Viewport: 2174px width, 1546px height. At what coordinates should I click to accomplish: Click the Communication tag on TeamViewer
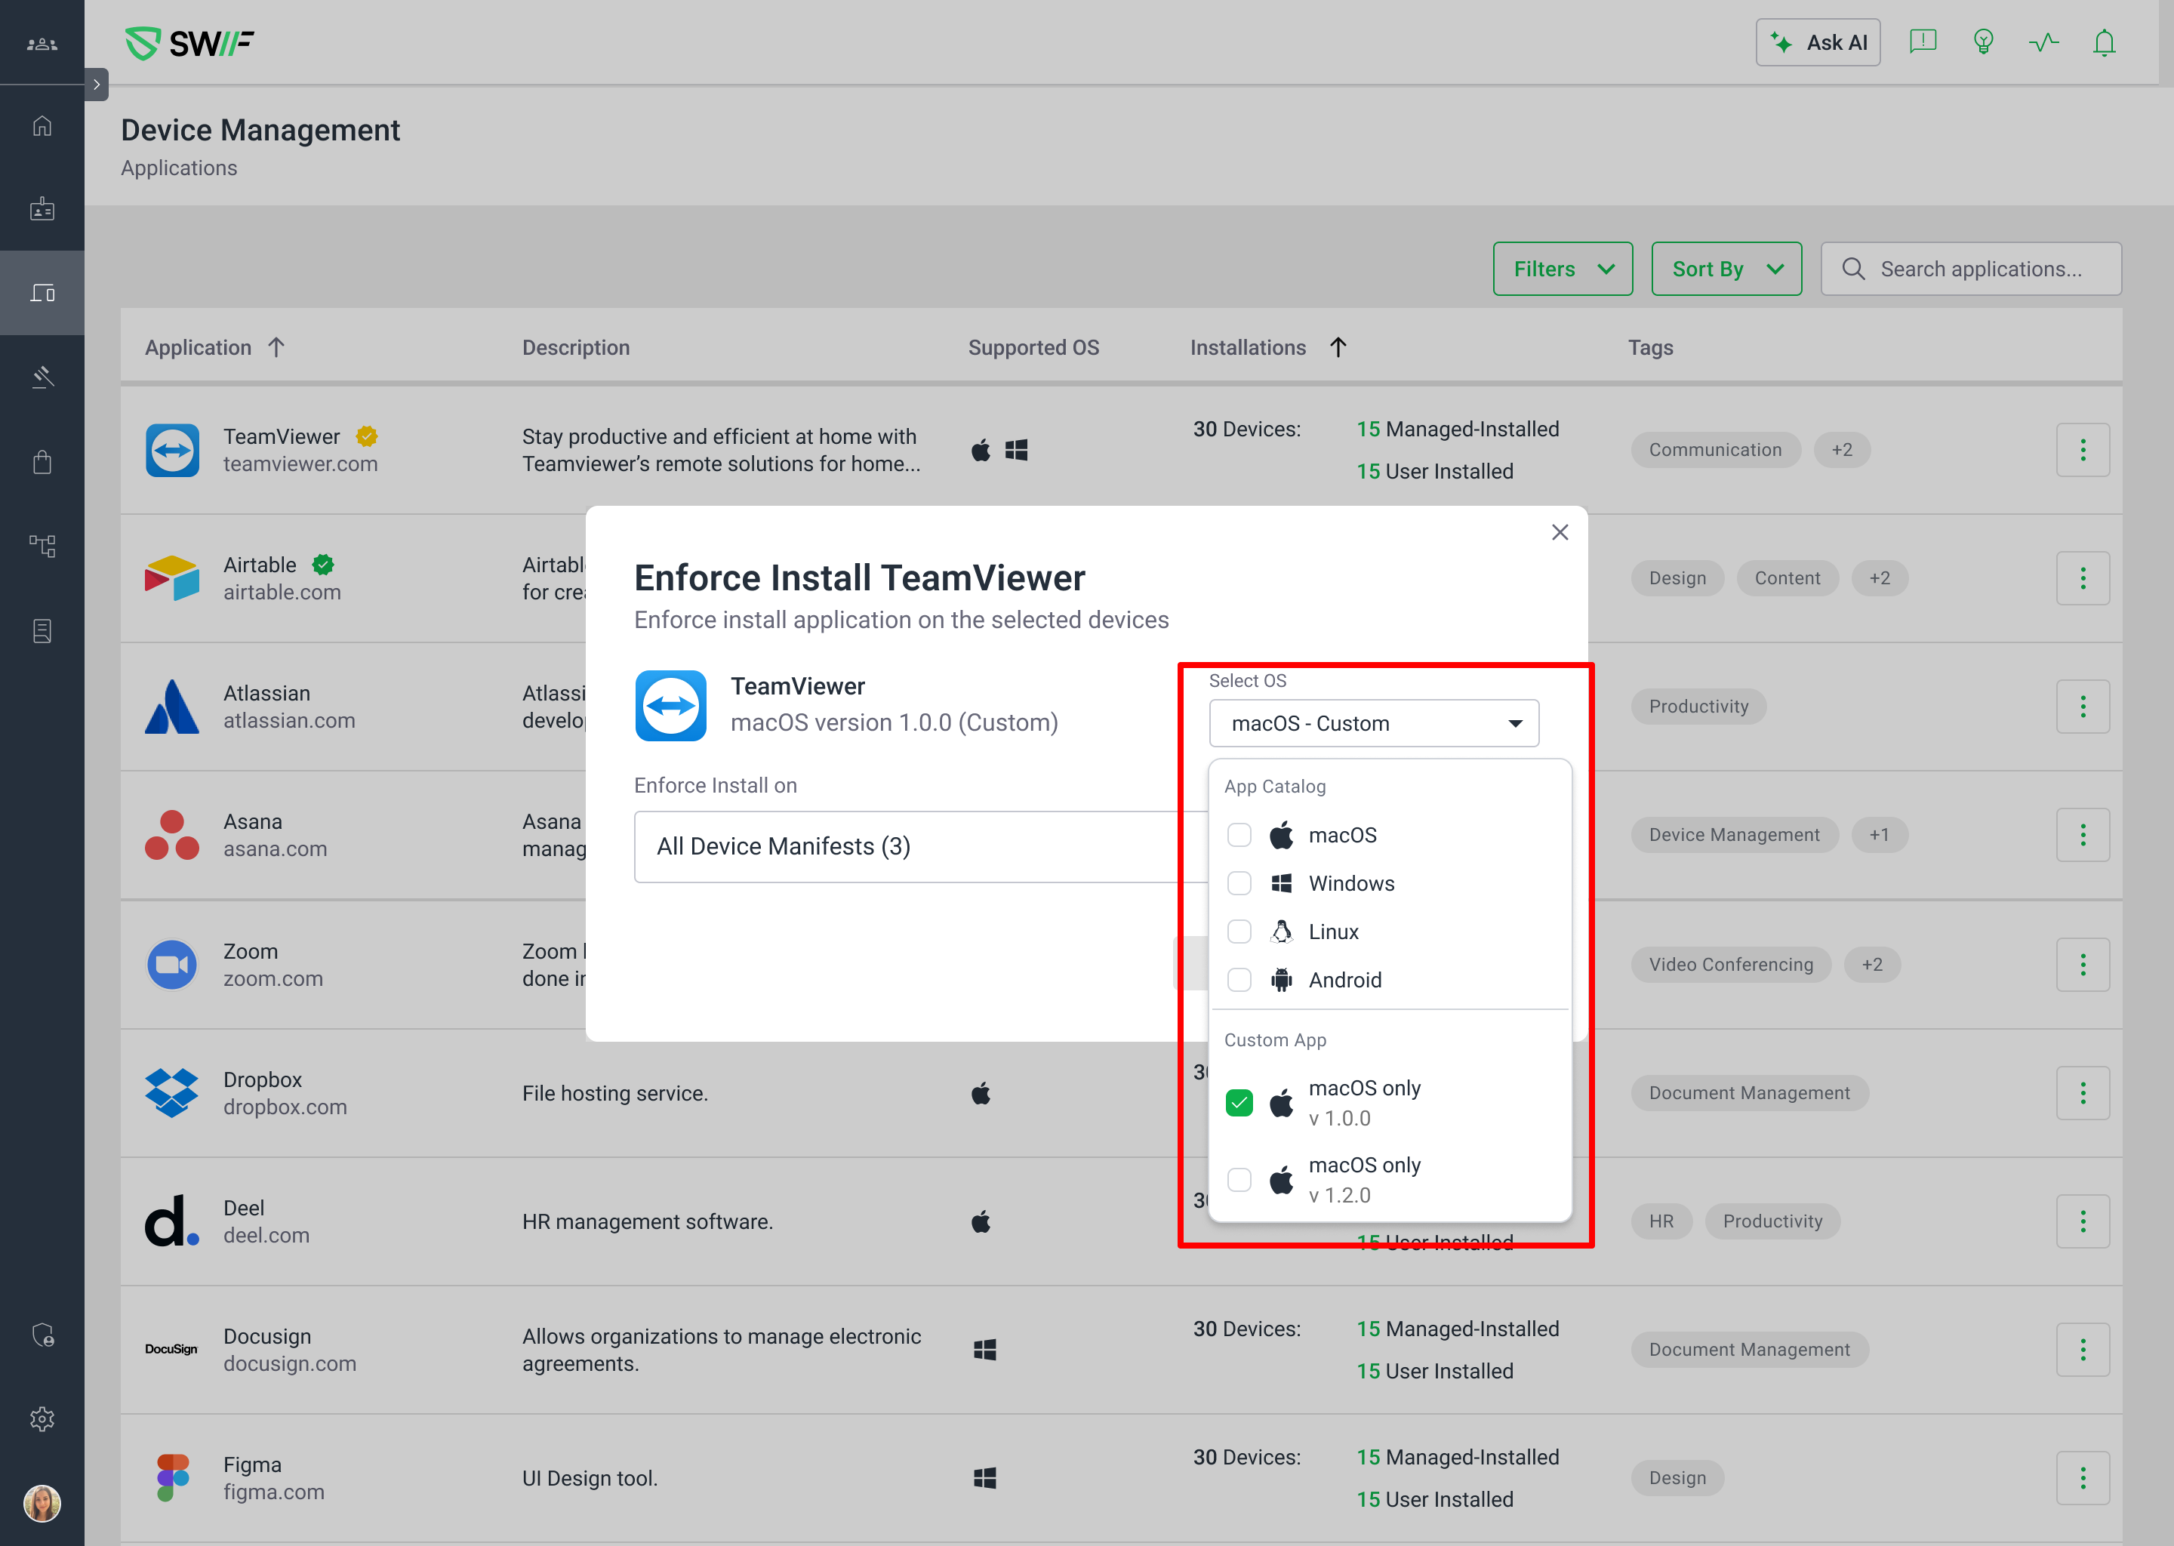[x=1714, y=450]
